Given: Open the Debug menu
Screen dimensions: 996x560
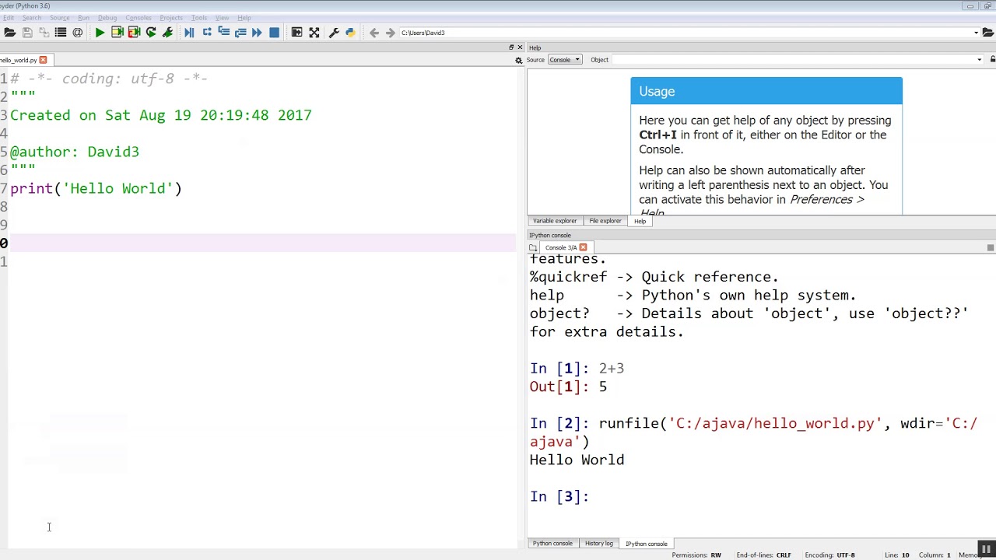Looking at the screenshot, I should coord(107,18).
